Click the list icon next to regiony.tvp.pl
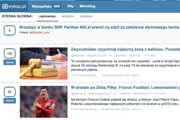Screen dimensions: 180x120 click(110, 55)
